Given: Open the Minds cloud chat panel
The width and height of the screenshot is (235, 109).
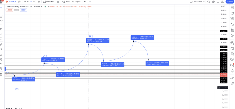Looking at the screenshot, I should click(x=232, y=42).
